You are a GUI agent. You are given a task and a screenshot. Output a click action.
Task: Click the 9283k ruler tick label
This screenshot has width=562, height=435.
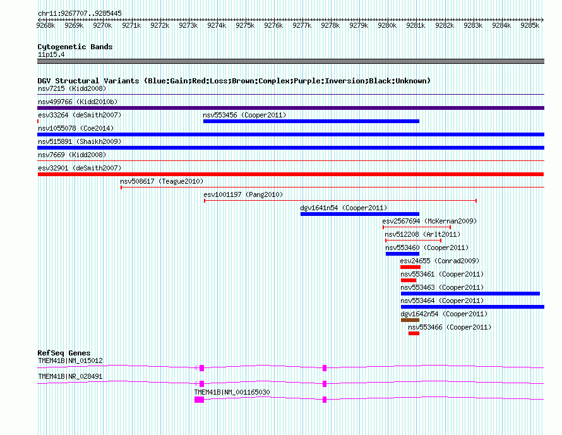[x=473, y=25]
